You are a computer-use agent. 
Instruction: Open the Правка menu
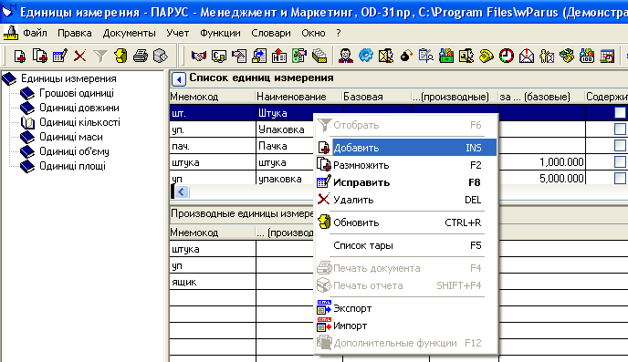(x=75, y=33)
